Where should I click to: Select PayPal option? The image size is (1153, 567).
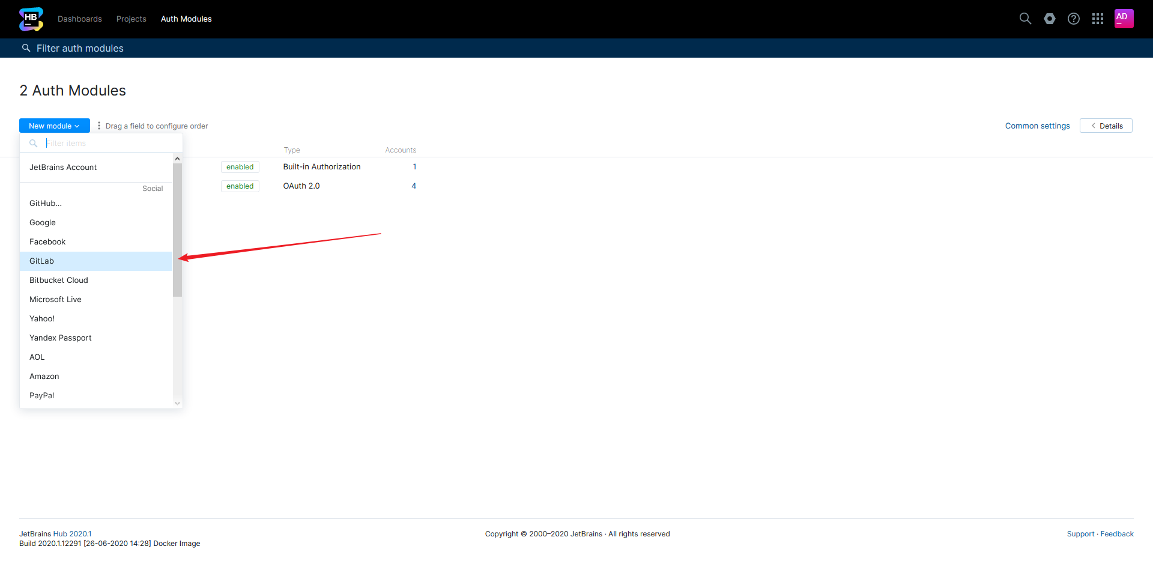point(96,395)
